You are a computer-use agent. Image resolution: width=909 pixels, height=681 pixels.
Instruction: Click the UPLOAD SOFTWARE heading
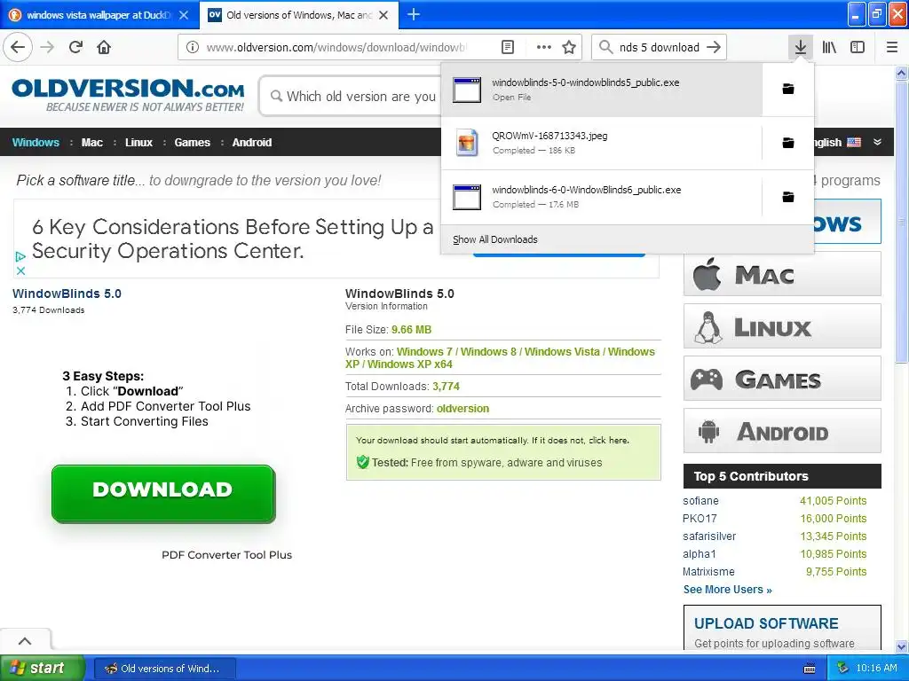coord(766,623)
